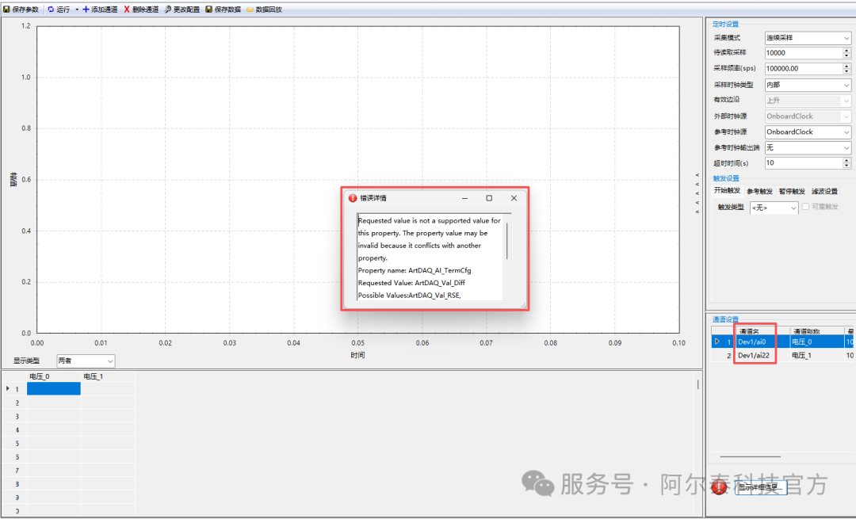This screenshot has width=856, height=519.
Task: Increase 超时时间 with up stepper
Action: (846, 160)
